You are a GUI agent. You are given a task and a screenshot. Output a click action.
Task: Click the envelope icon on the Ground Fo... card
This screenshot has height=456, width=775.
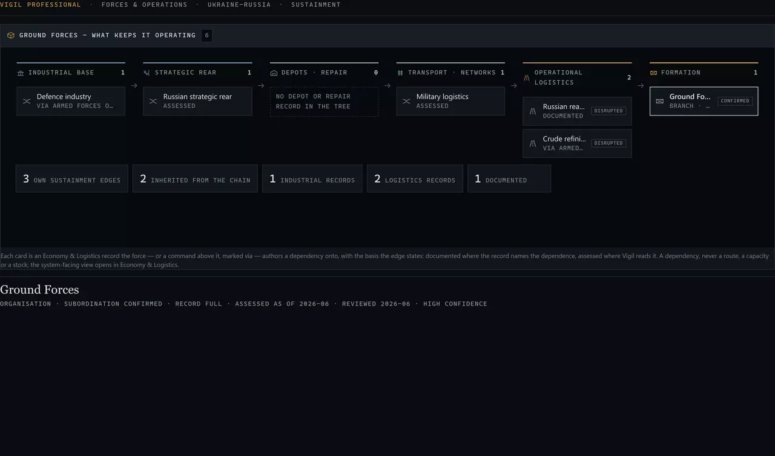click(660, 101)
